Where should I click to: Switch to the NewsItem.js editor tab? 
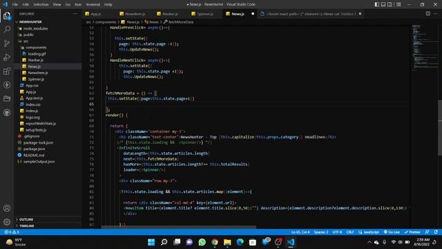pyautogui.click(x=135, y=14)
